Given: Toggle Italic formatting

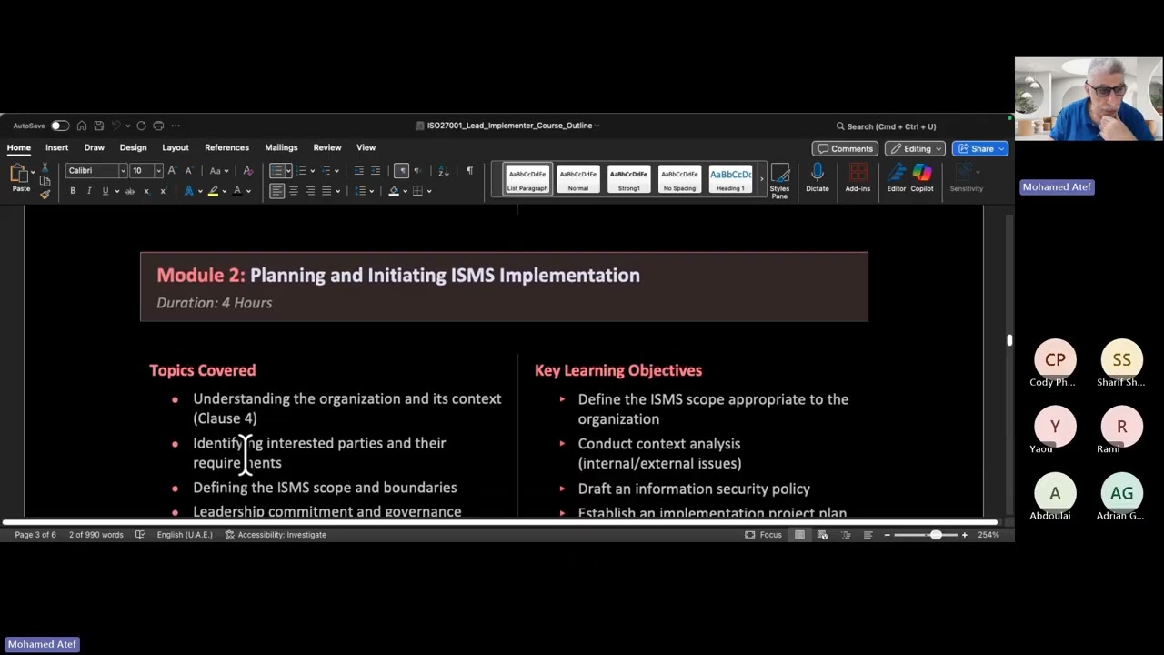Looking at the screenshot, I should click(89, 191).
